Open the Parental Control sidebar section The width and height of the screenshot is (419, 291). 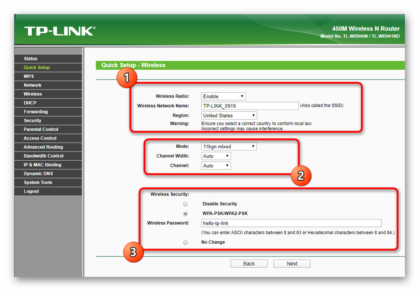point(41,129)
